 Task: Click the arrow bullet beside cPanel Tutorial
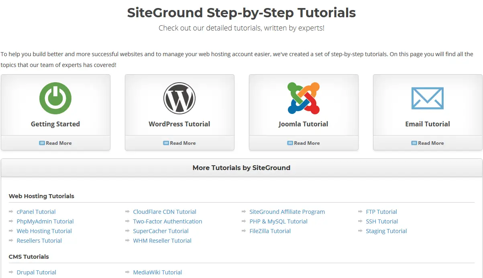click(11, 211)
